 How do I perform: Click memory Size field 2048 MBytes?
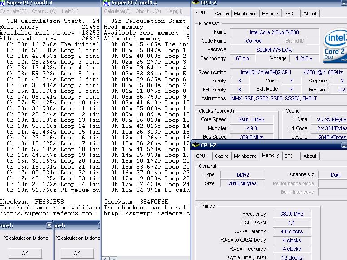(243, 183)
